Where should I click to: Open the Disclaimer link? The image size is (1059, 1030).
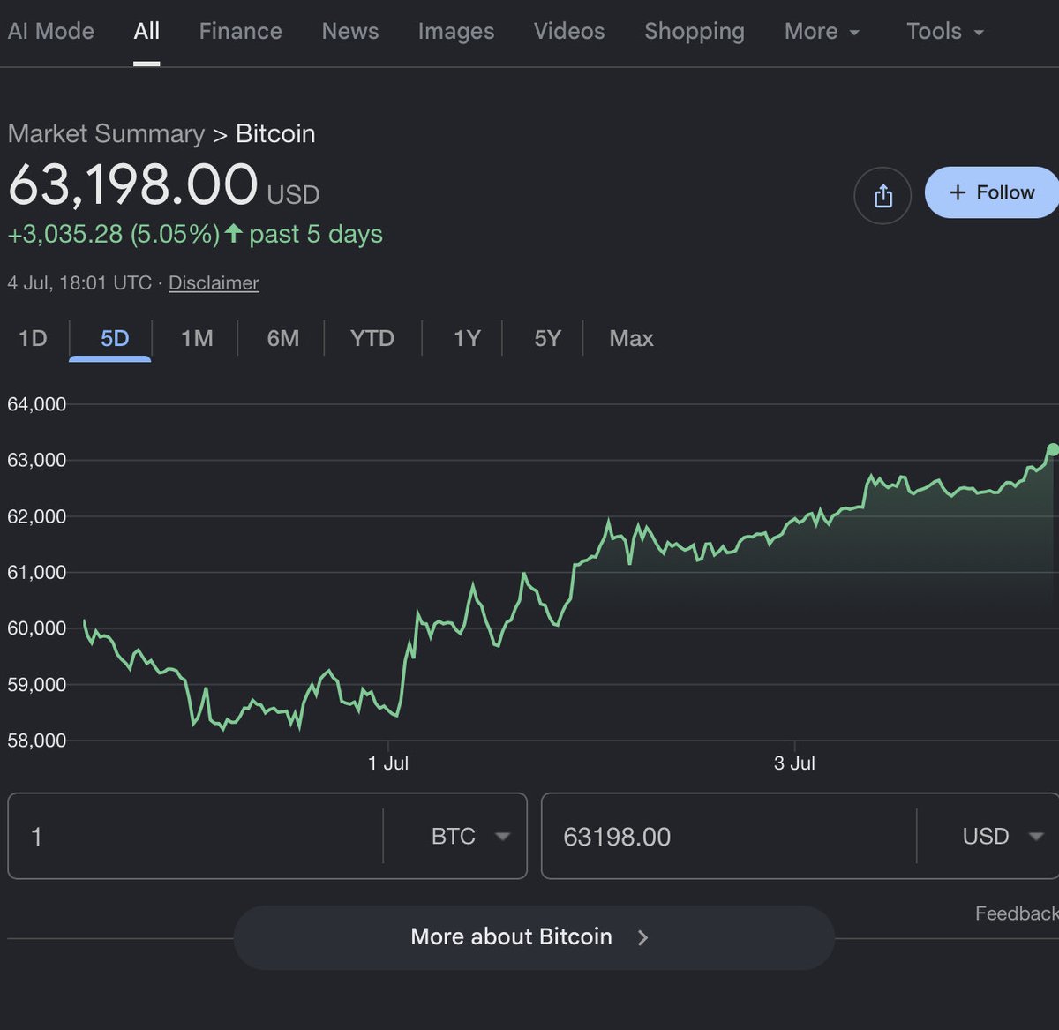point(214,283)
